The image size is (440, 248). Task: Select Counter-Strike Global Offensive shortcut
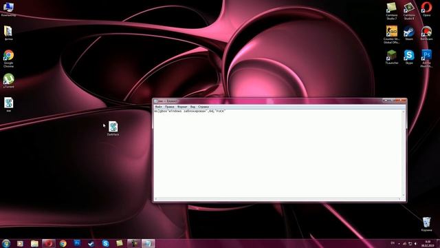[391, 34]
